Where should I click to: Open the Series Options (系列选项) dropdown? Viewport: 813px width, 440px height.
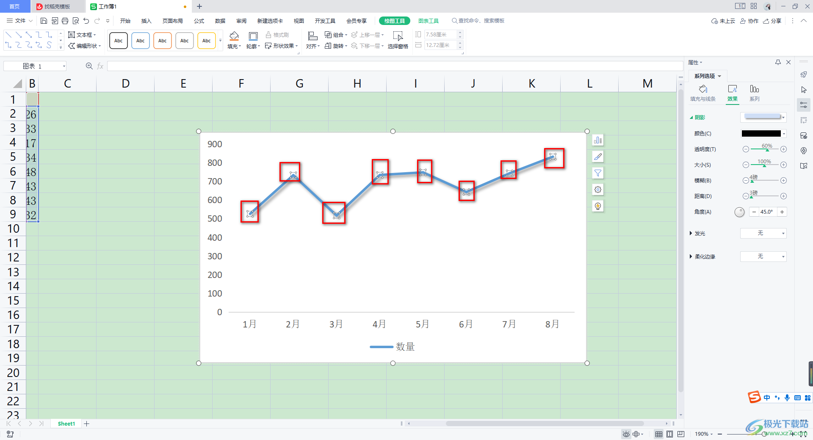click(708, 76)
